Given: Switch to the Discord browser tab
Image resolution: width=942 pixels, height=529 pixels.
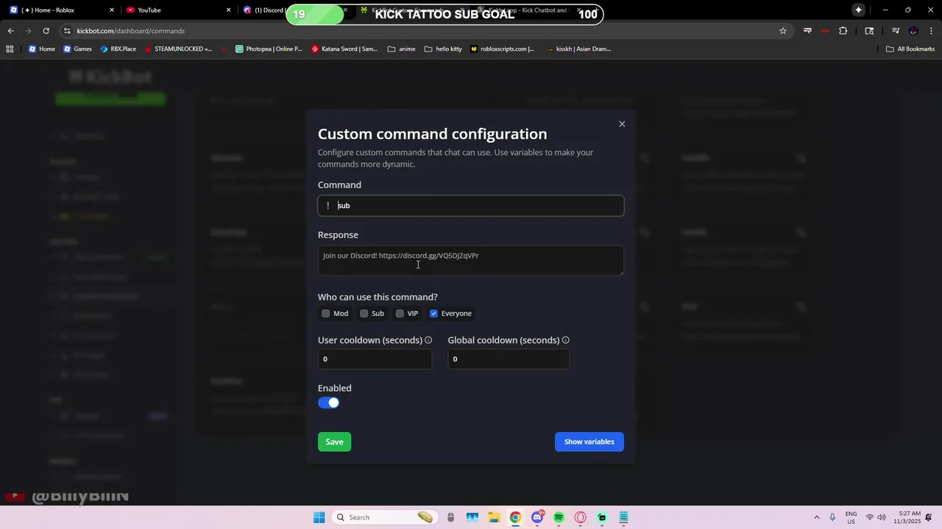Looking at the screenshot, I should click(x=265, y=10).
